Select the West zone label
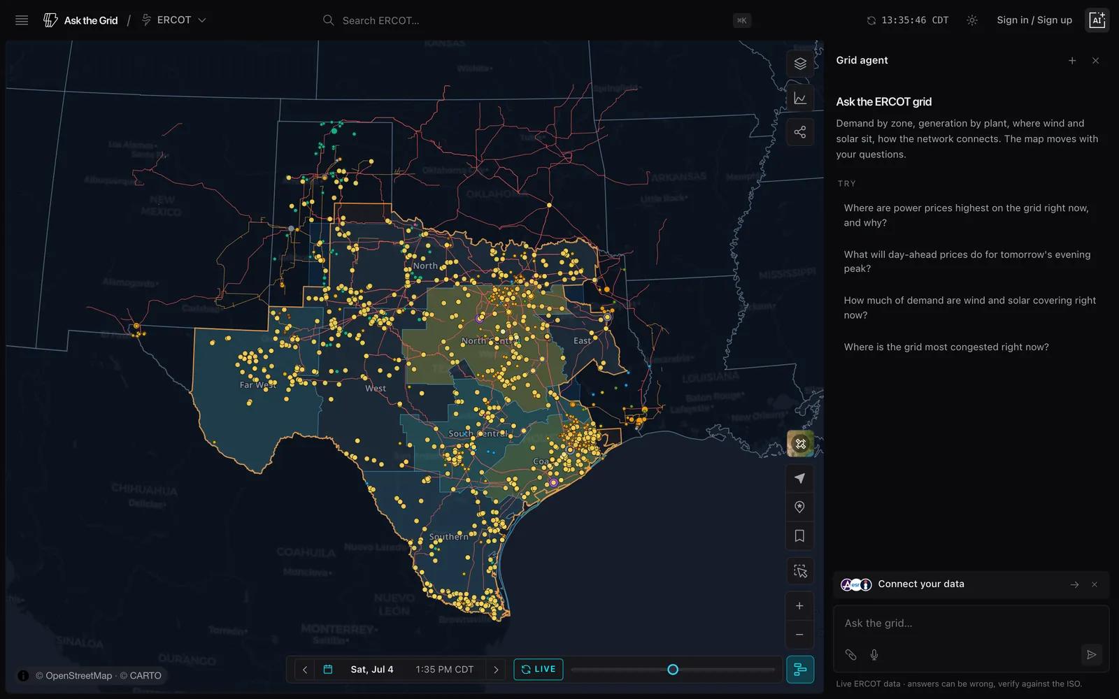1119x699 pixels. coord(376,389)
